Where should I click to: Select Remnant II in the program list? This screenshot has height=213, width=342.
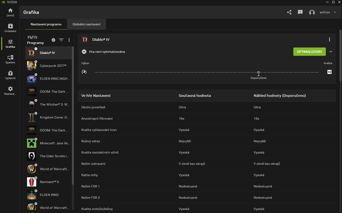[49, 182]
